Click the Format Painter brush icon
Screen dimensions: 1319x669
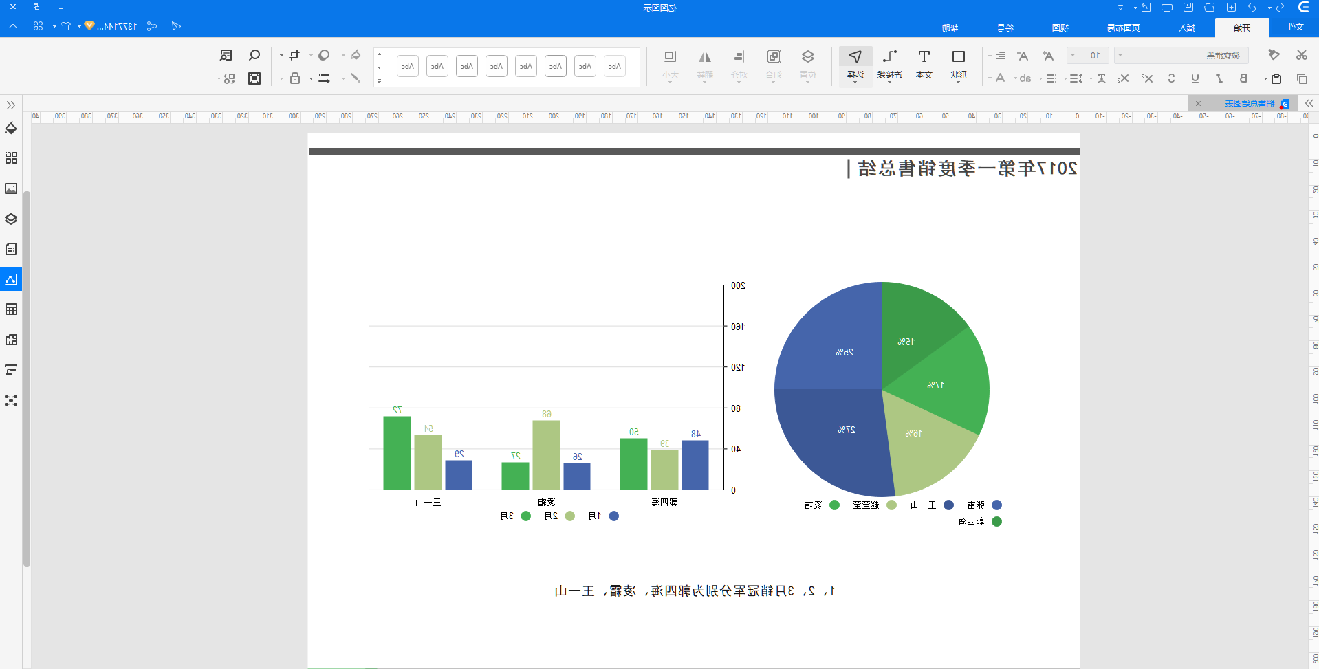click(1274, 55)
